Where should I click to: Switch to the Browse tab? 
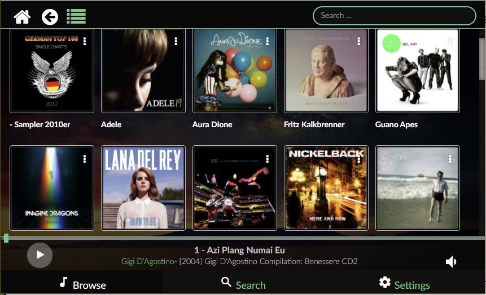point(82,284)
